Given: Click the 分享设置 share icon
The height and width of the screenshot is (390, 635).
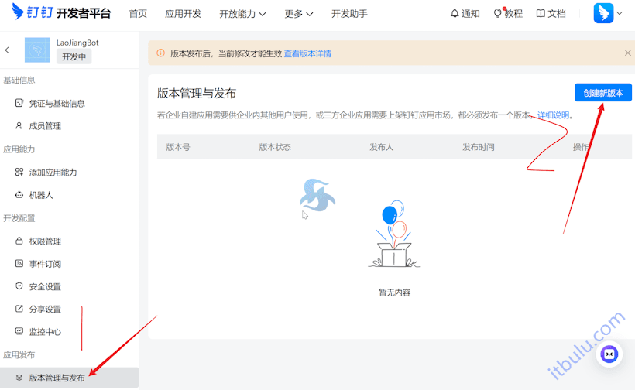Looking at the screenshot, I should (x=19, y=309).
